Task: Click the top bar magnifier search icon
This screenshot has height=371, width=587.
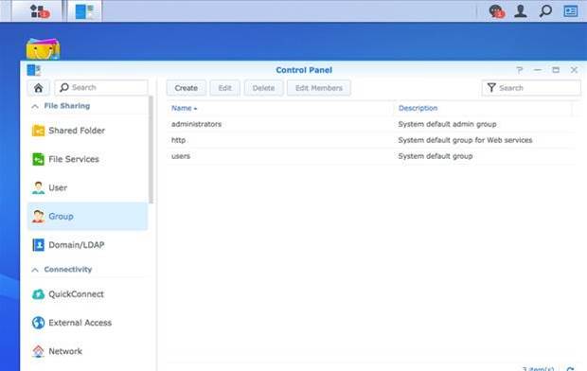Action: [545, 10]
